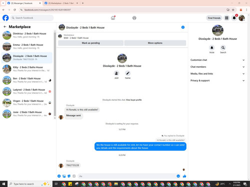The width and height of the screenshot is (250, 187).
Task: Open the taskbar clock and date
Action: point(236,184)
